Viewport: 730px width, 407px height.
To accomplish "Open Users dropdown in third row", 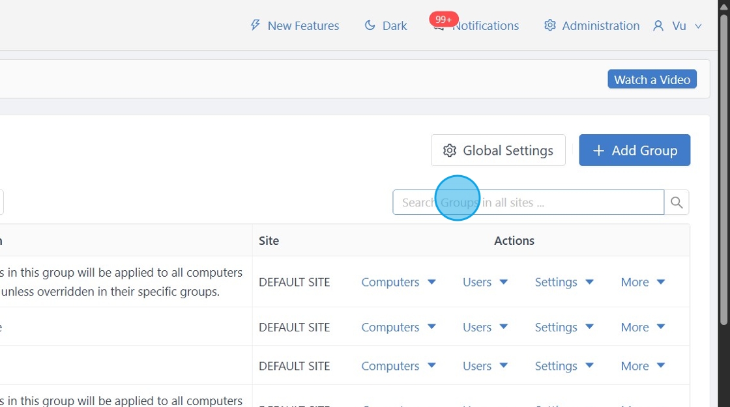I will 485,366.
